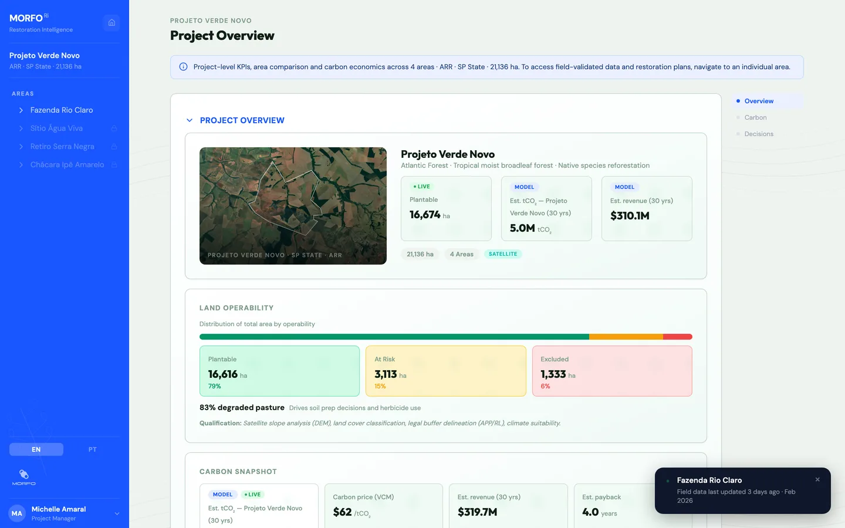Click the lock icon beside Chácara Ipê Amarelo
This screenshot has width=845, height=528.
(114, 164)
